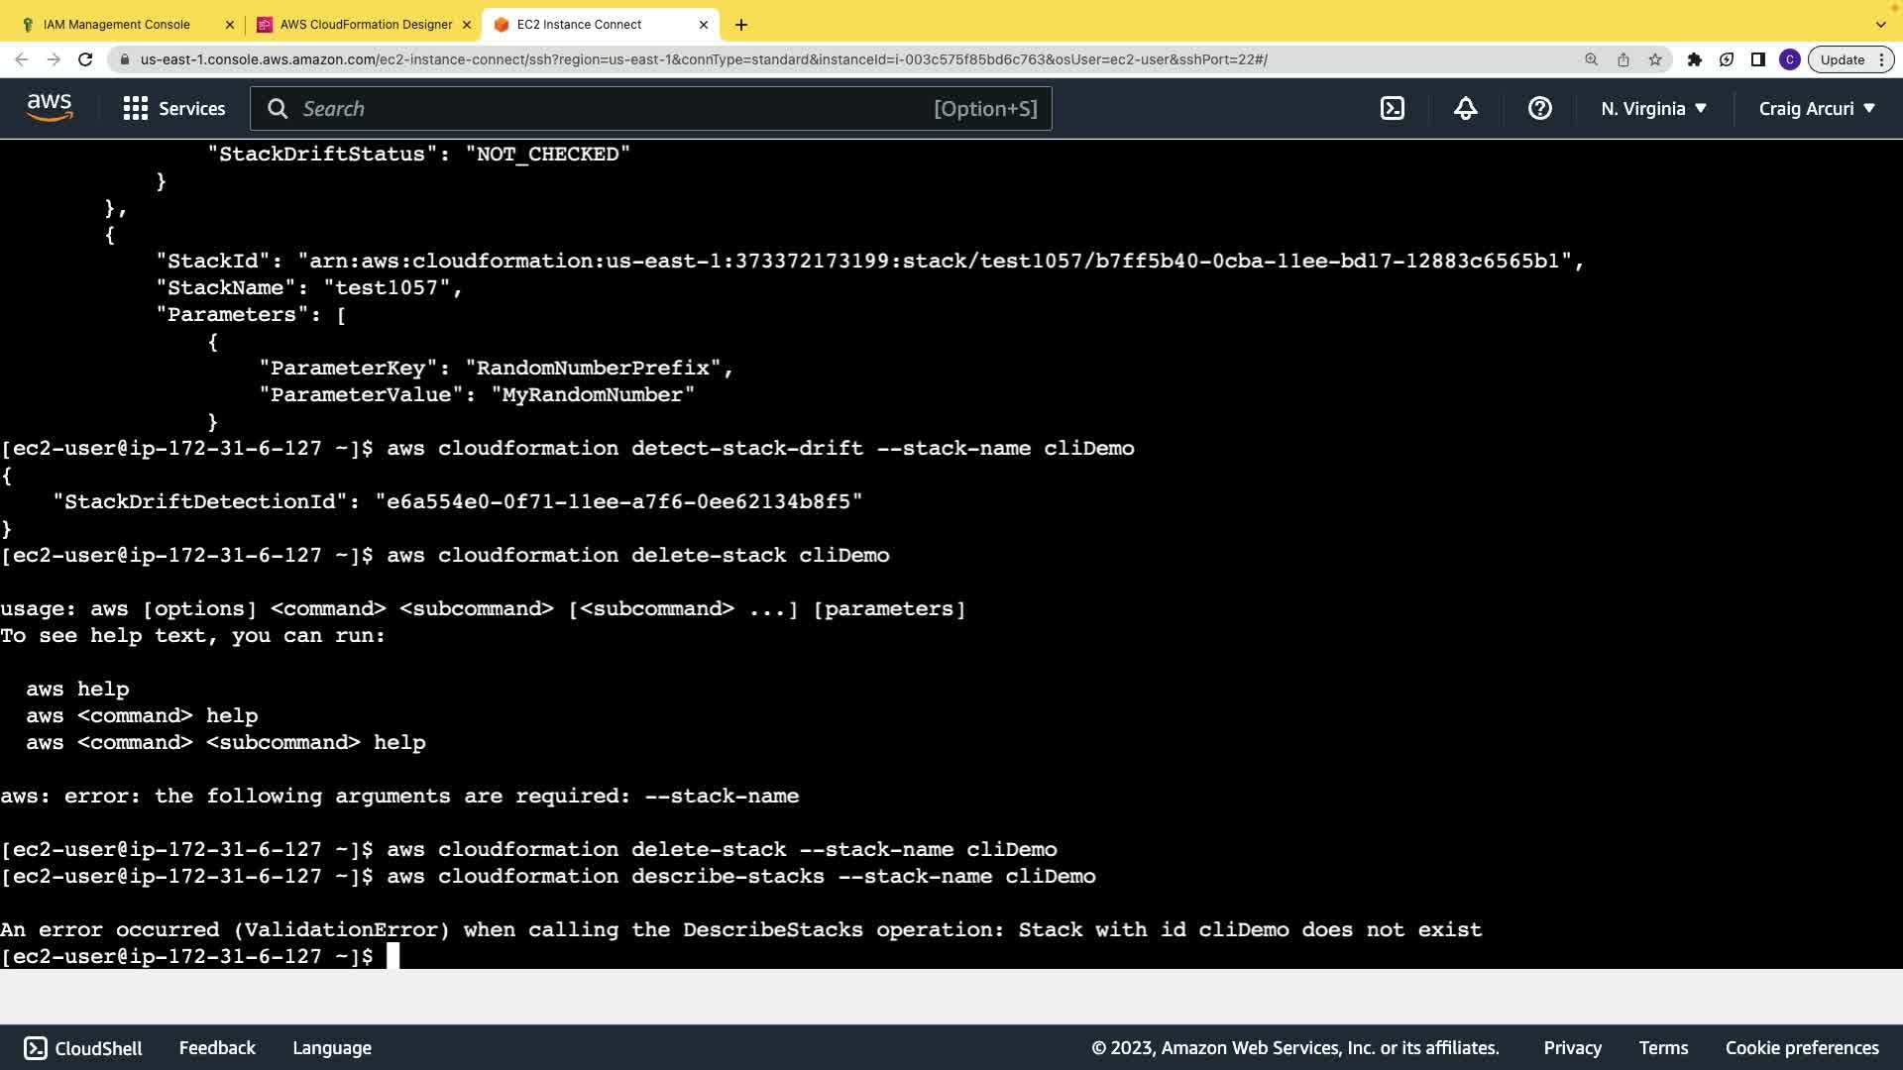Image resolution: width=1903 pixels, height=1070 pixels.
Task: Expand the browser tab search chevron
Action: (x=1880, y=24)
